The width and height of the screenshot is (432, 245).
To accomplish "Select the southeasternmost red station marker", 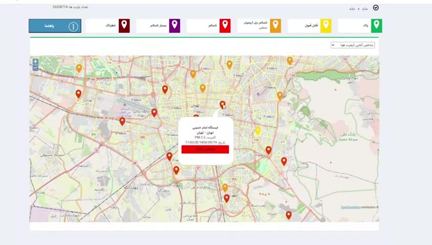I will 289,215.
